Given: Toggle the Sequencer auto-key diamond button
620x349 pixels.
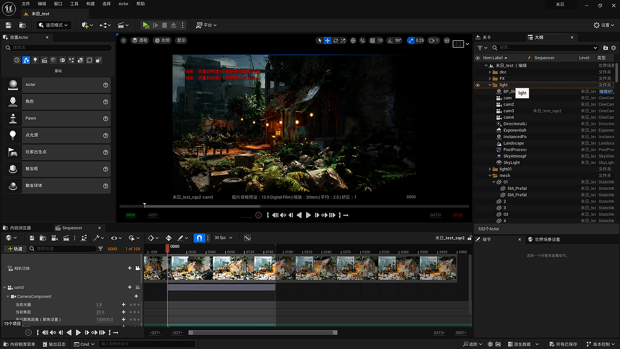Looking at the screenshot, I should point(169,238).
